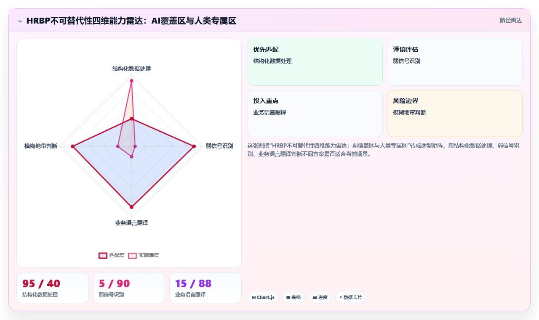
Task: Click the 进度 chip
Action: pyautogui.click(x=320, y=297)
